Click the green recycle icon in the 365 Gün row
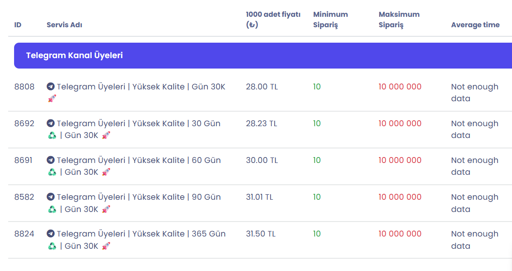The width and height of the screenshot is (512, 271). [x=52, y=246]
